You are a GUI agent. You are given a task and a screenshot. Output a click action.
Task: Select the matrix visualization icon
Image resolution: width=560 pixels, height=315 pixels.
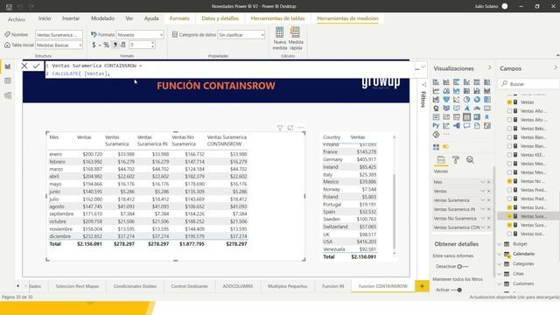[477, 116]
